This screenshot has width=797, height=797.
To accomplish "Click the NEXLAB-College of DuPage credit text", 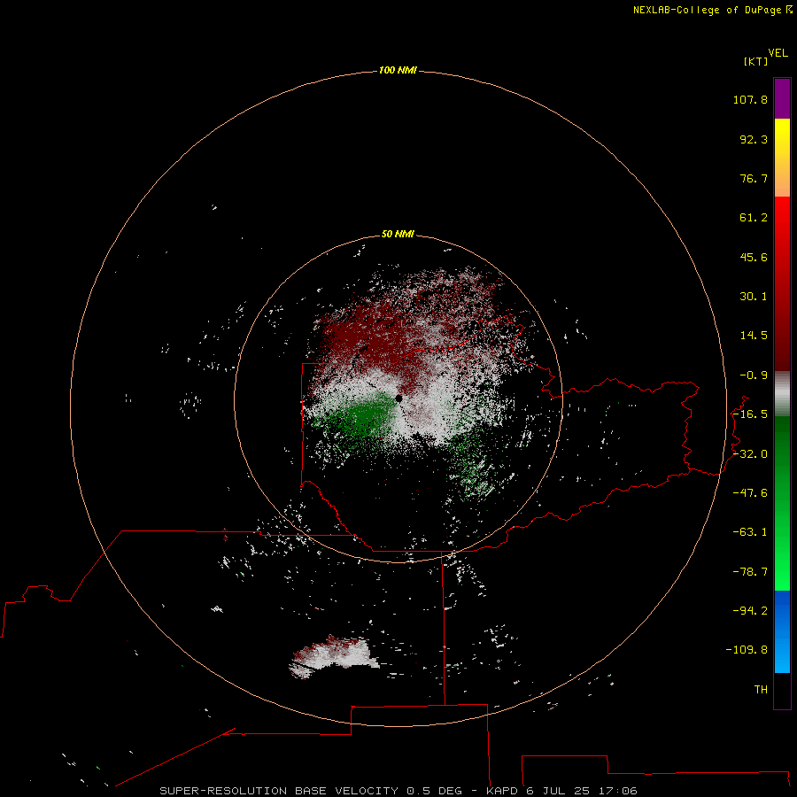I will (712, 10).
